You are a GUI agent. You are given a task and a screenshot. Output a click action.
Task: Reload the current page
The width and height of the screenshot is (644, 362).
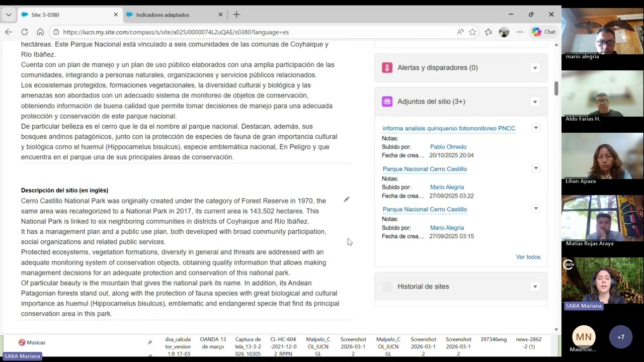click(x=24, y=32)
